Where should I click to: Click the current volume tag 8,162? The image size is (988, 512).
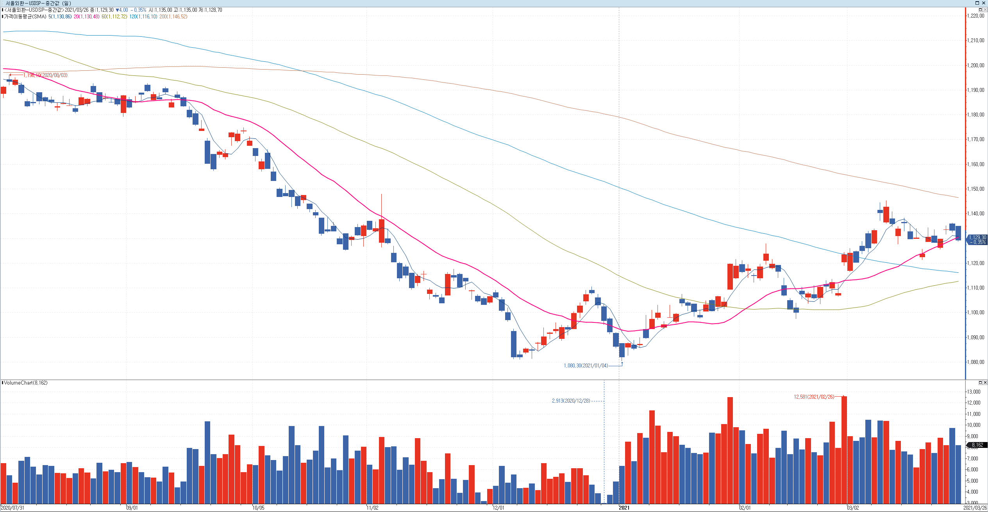point(977,445)
